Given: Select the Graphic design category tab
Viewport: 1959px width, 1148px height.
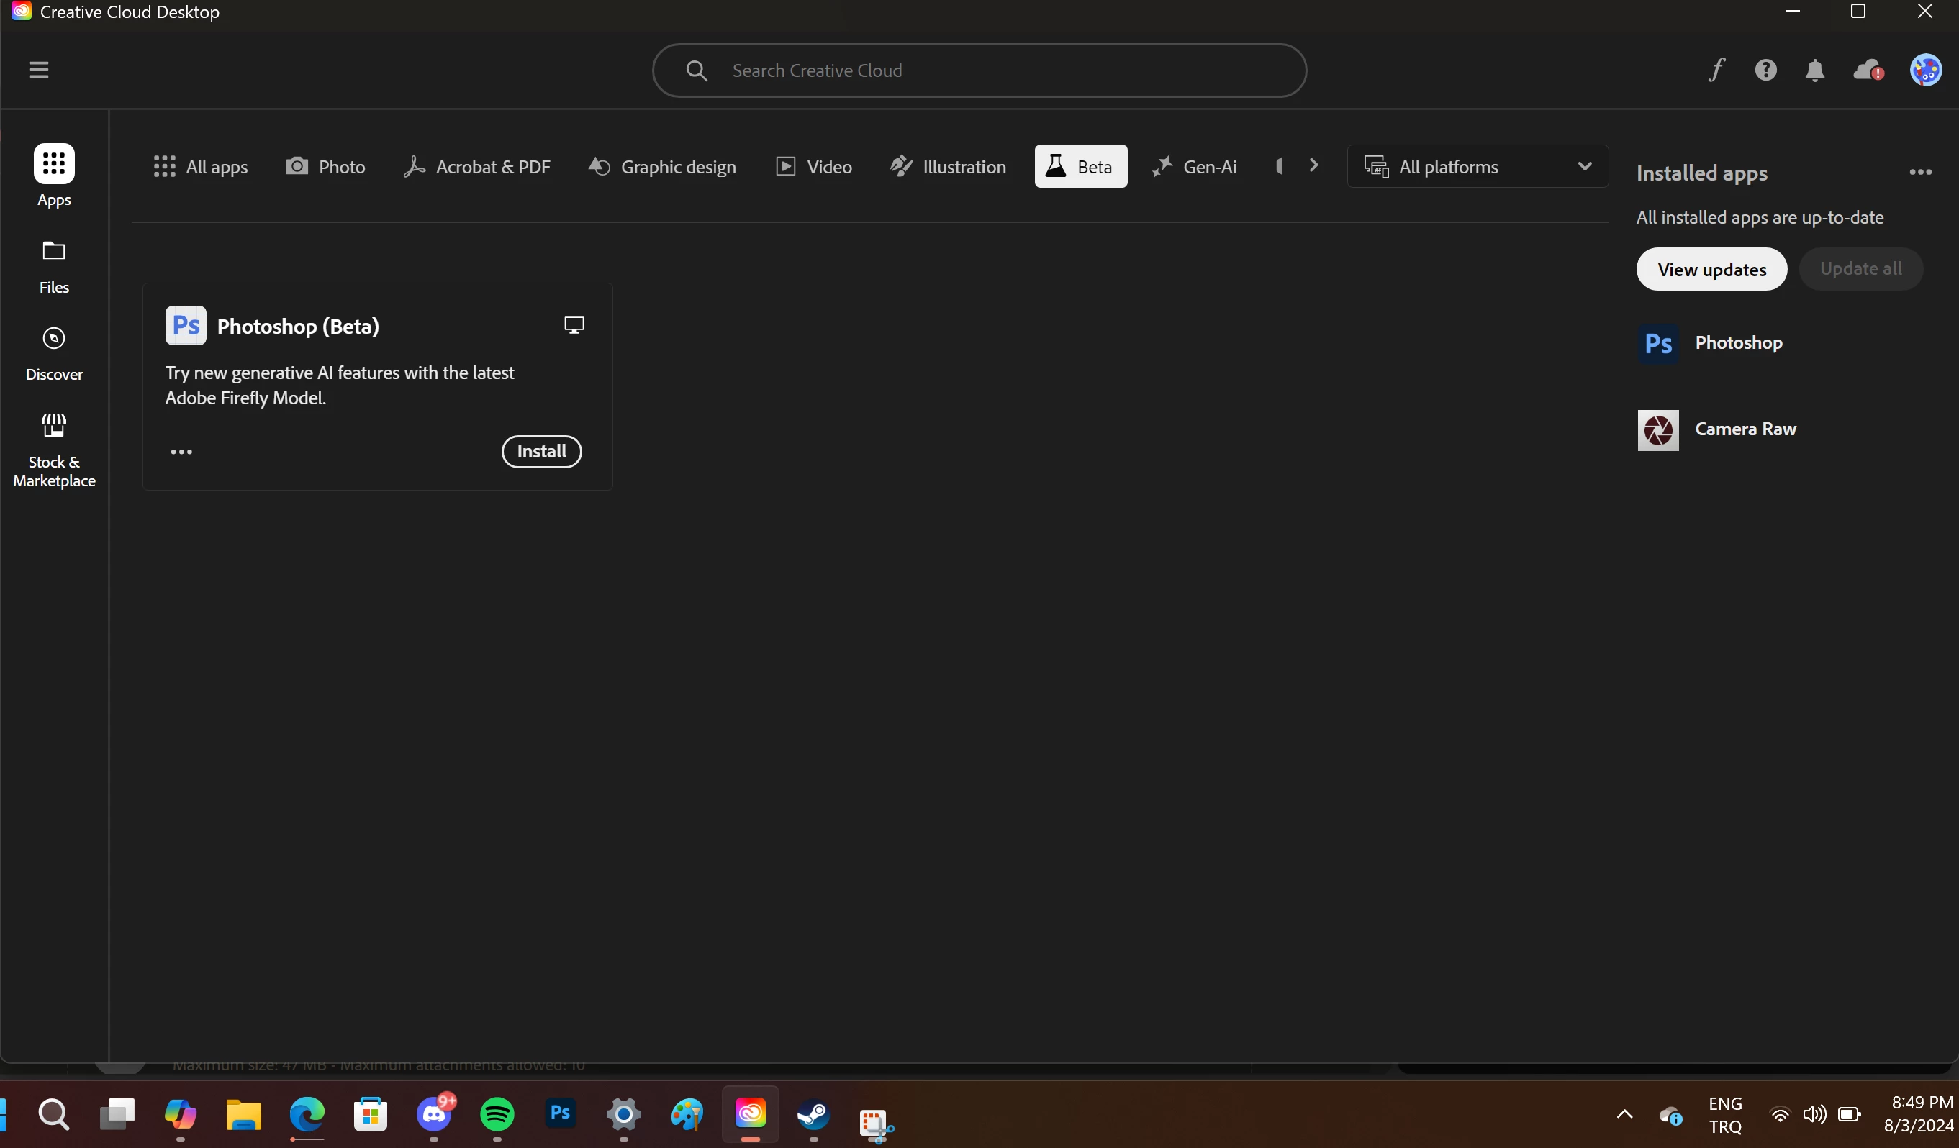Looking at the screenshot, I should pos(662,166).
